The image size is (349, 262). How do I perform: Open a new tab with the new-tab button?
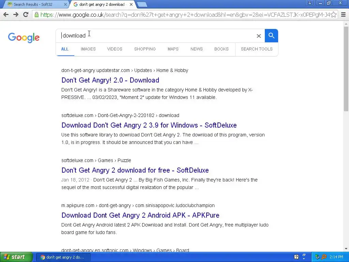[x=142, y=4]
